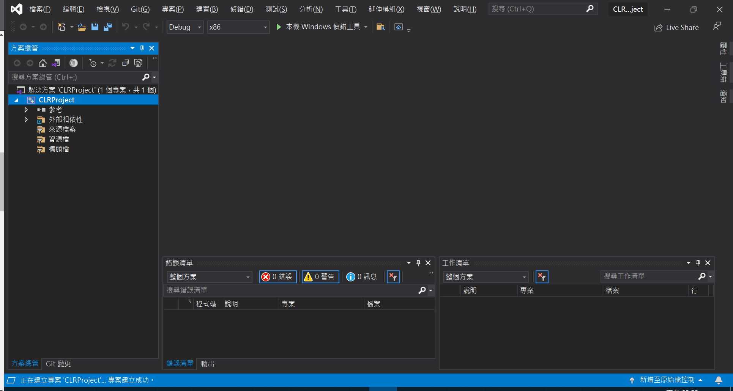Expand the 參考 references node
733x391 pixels.
[26, 110]
